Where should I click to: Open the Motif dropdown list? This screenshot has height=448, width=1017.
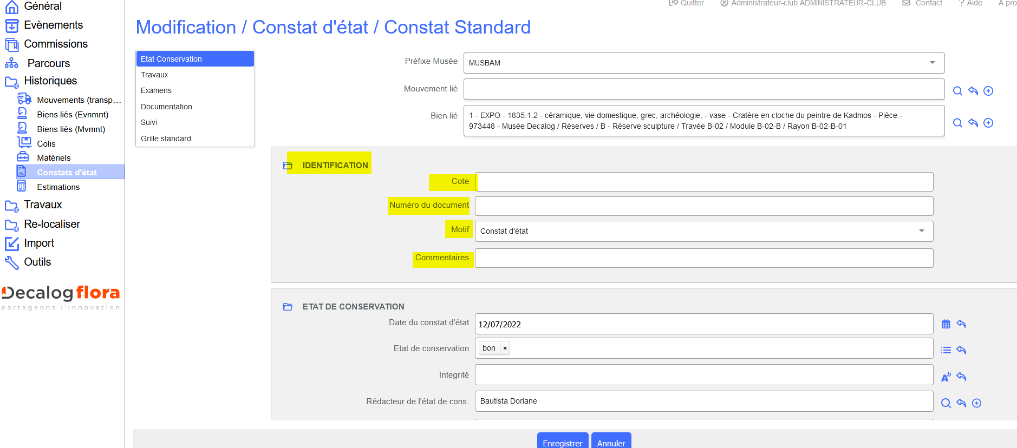[921, 231]
